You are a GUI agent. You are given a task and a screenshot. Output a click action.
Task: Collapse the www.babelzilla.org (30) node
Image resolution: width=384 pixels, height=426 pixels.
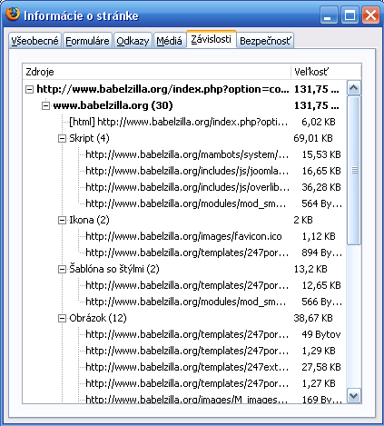click(x=45, y=105)
